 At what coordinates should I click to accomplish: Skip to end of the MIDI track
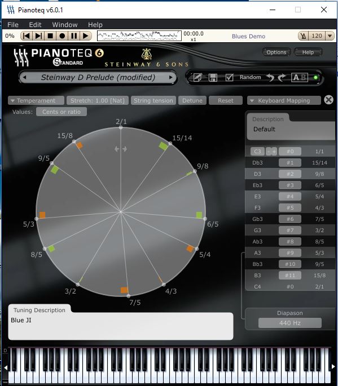coord(38,36)
